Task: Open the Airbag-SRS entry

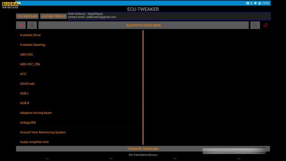Action: [x=28, y=123]
